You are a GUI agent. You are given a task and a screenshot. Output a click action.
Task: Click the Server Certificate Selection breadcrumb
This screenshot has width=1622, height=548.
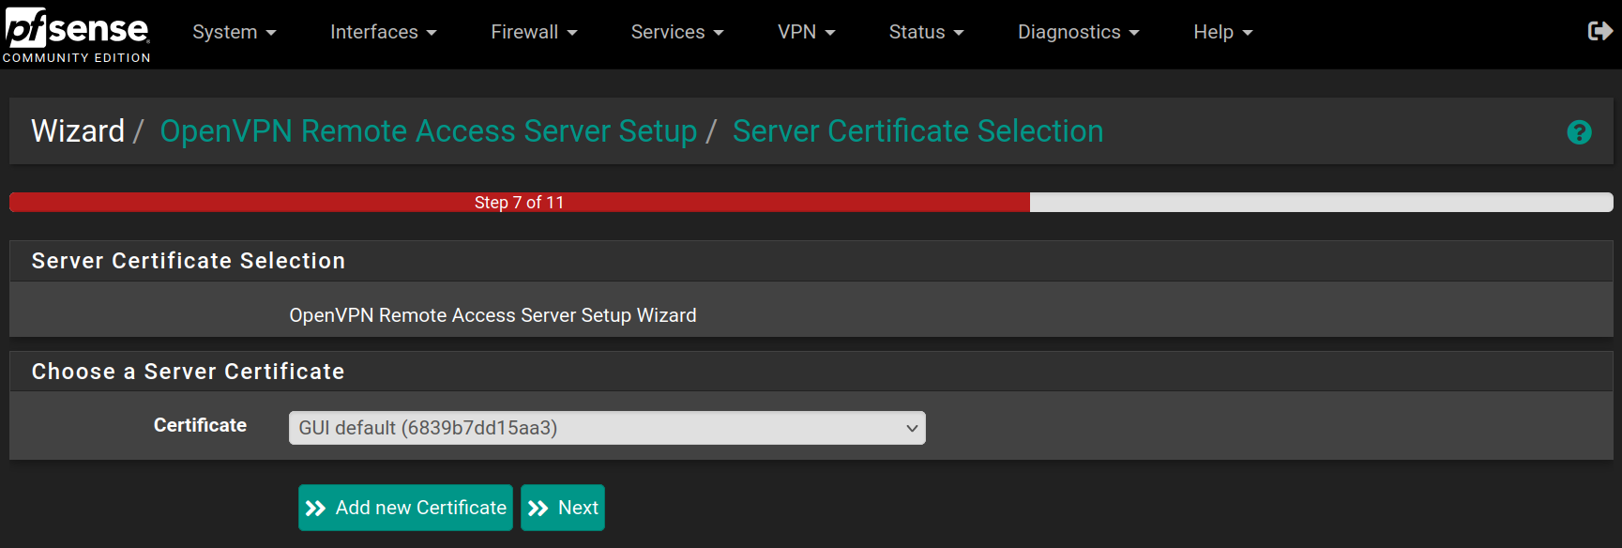pos(917,131)
